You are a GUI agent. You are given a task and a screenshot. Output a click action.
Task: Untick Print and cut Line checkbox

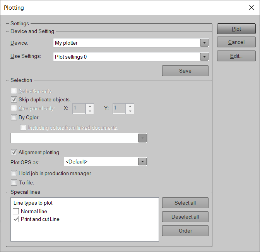click(x=16, y=219)
